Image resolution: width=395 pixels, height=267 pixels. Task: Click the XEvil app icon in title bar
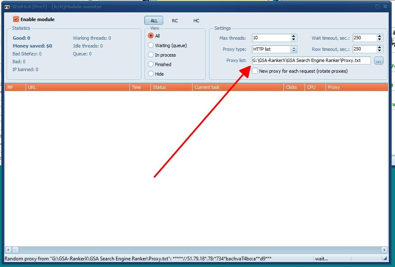[x=7, y=7]
